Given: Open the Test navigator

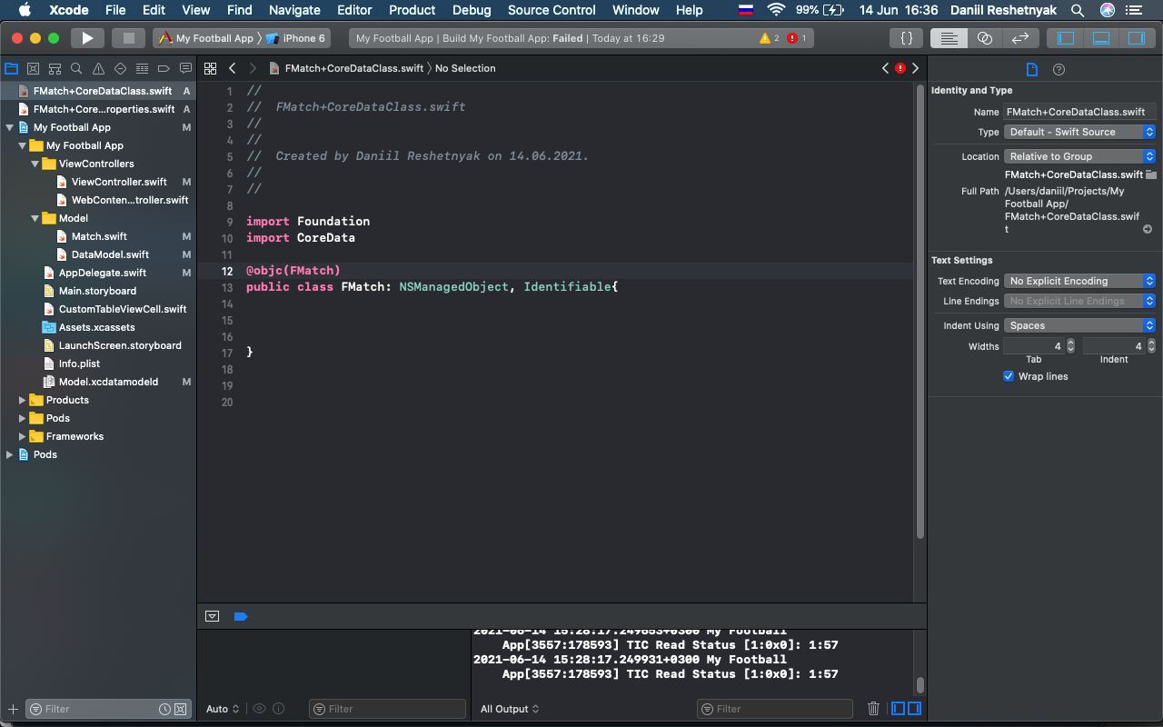Looking at the screenshot, I should (120, 68).
